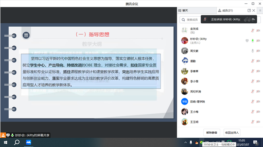The width and height of the screenshot is (263, 147).
Task: Click the pop-out panel icon beside 成员
Action: (x=249, y=10)
